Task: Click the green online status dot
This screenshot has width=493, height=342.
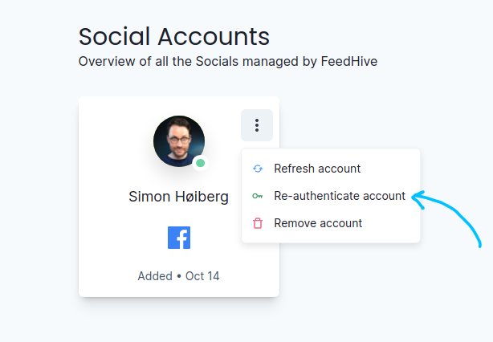Action: [x=200, y=163]
